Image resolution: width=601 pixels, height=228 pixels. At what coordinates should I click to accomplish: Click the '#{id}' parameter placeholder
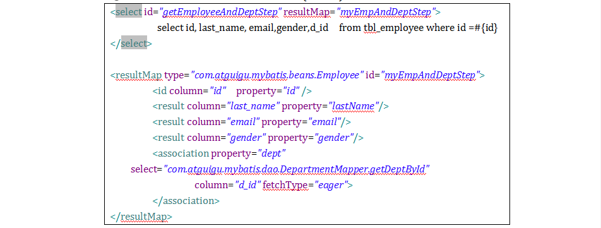pyautogui.click(x=486, y=28)
